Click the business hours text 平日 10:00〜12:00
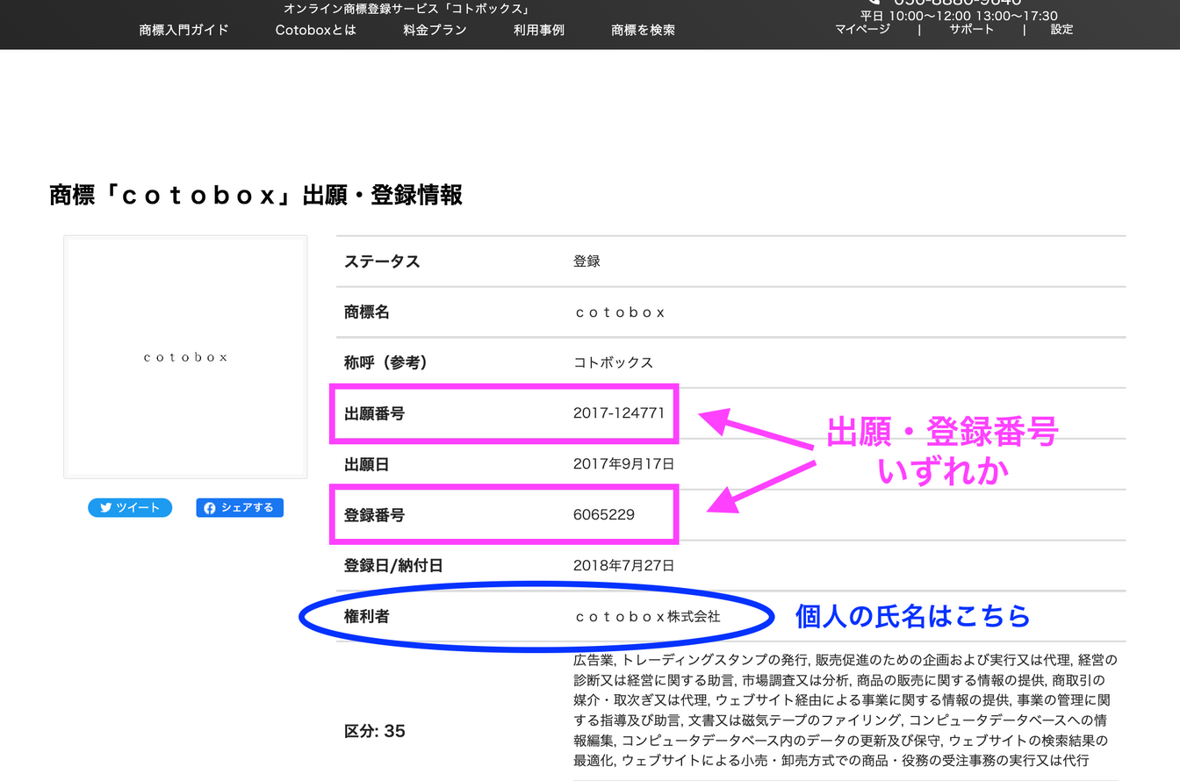 click(915, 16)
